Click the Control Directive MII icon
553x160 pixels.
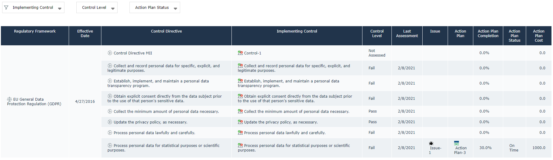(x=110, y=53)
